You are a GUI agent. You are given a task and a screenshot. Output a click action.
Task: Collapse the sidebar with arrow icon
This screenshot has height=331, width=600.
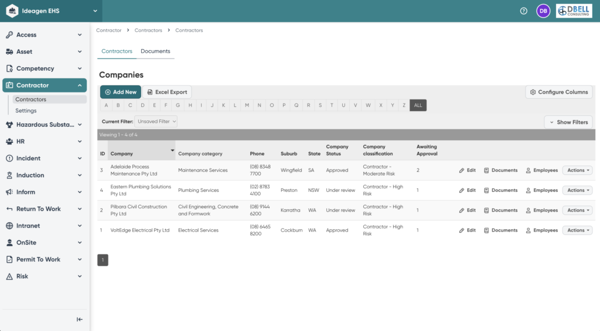pos(80,319)
